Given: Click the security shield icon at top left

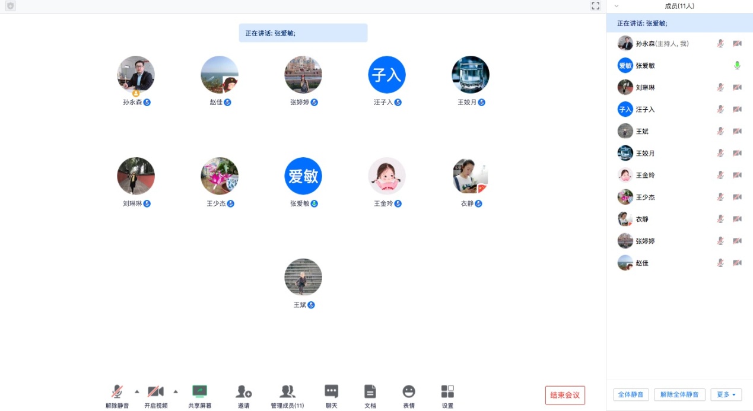Looking at the screenshot, I should click(10, 6).
